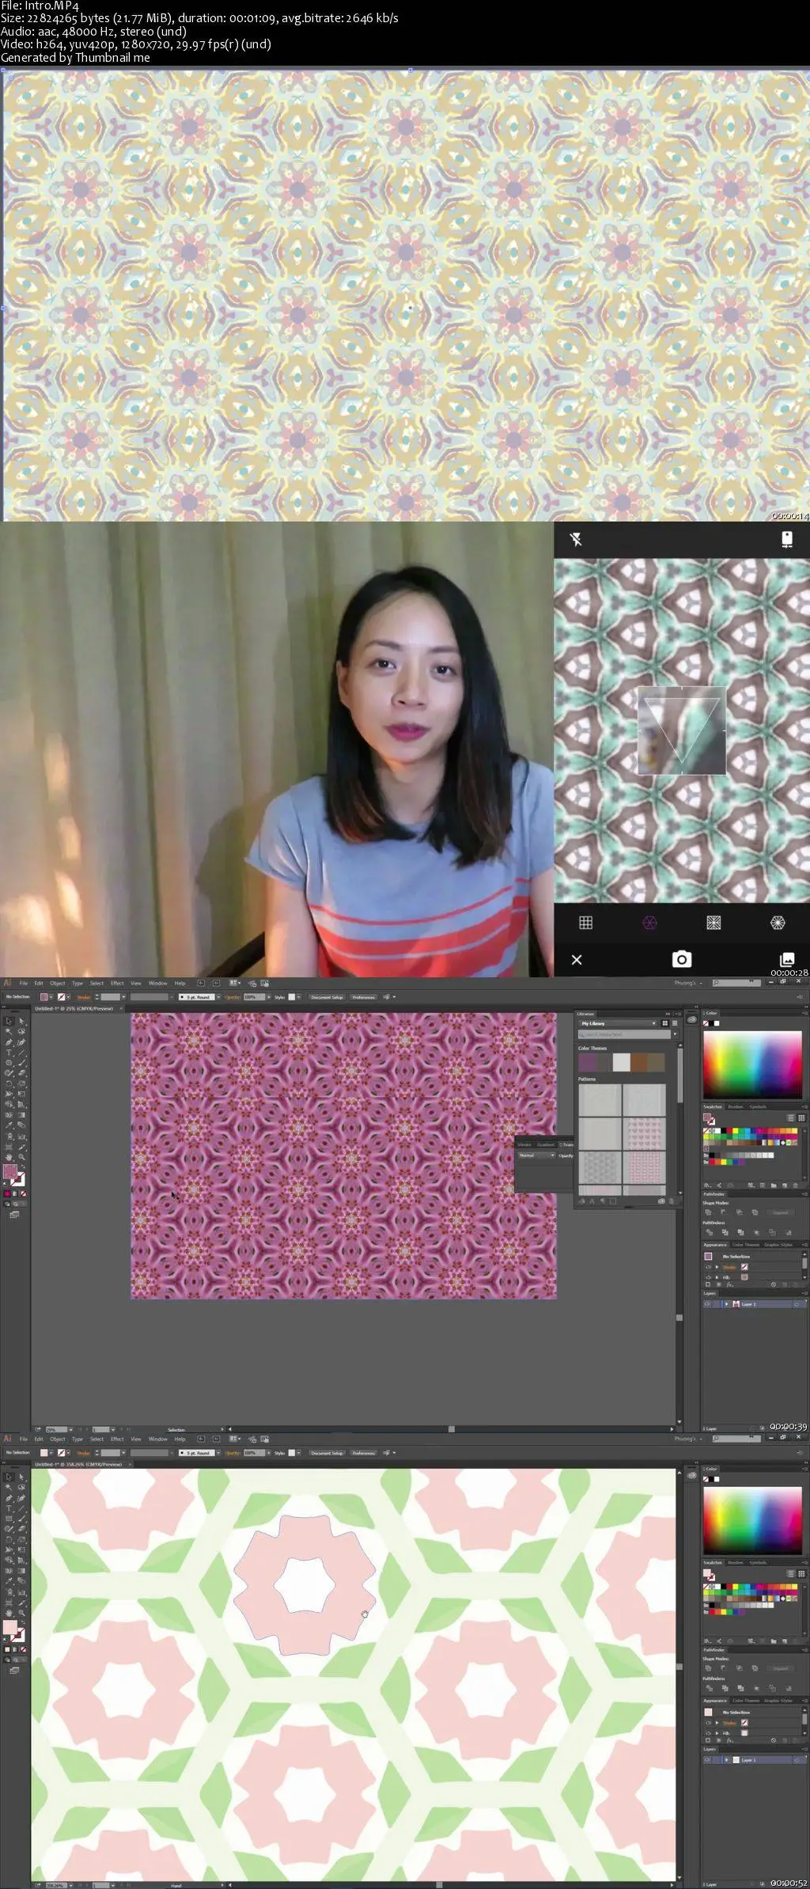810x1889 pixels.
Task: Tap camera shutter button in phone app
Action: pos(682,959)
